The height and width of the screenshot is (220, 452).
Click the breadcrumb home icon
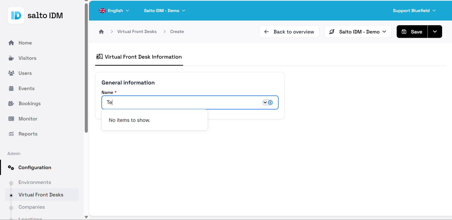click(x=101, y=32)
